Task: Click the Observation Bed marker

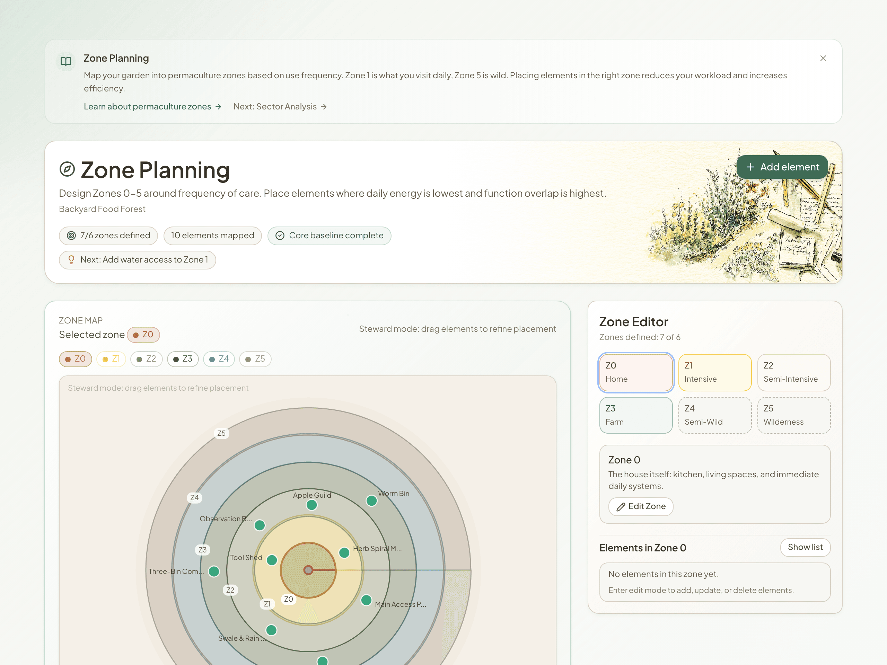Action: pos(260,525)
